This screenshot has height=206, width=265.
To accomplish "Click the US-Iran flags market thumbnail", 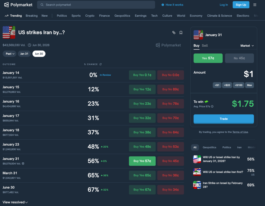I will click(9, 32).
